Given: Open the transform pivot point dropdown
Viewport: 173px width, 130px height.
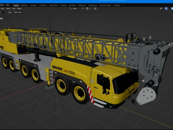Looking at the screenshot, I should pos(83,9).
